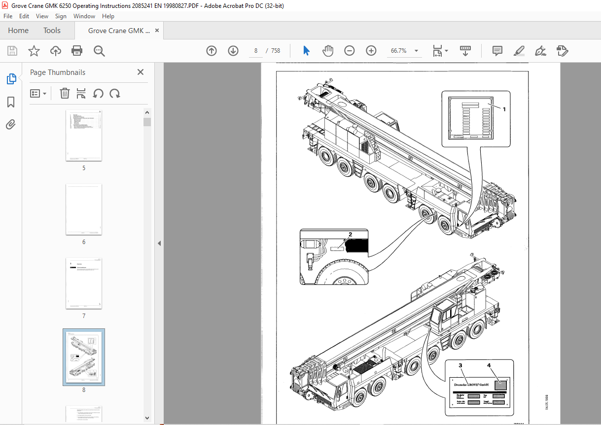Activate the Selection arrow tool

[x=306, y=51]
